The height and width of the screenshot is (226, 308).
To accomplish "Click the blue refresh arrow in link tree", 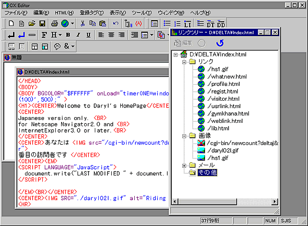I will [x=220, y=43].
